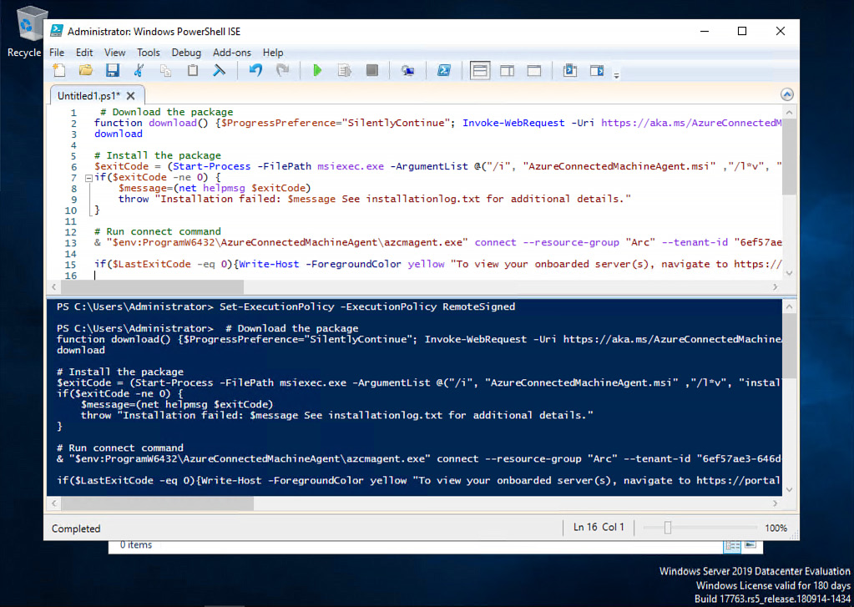The width and height of the screenshot is (854, 607).
Task: Click the console pane scroll-down arrow
Action: tap(789, 490)
